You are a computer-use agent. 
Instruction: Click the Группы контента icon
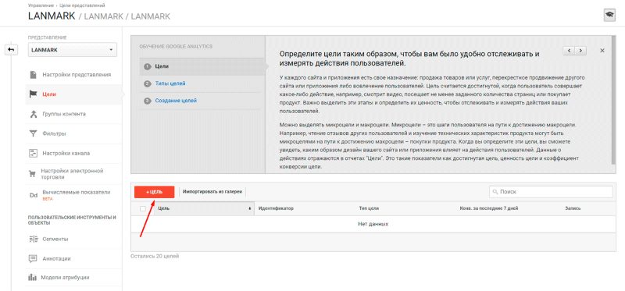pyautogui.click(x=33, y=114)
